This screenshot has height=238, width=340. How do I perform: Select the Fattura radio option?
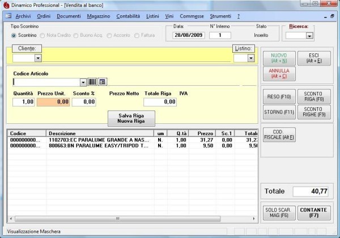(x=137, y=35)
